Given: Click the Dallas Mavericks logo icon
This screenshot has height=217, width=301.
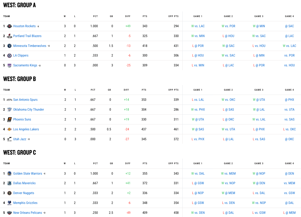Looking at the screenshot, I should tap(10, 183).
